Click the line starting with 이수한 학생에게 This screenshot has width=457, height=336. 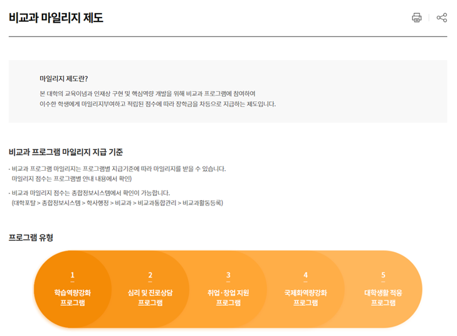pyautogui.click(x=157, y=104)
